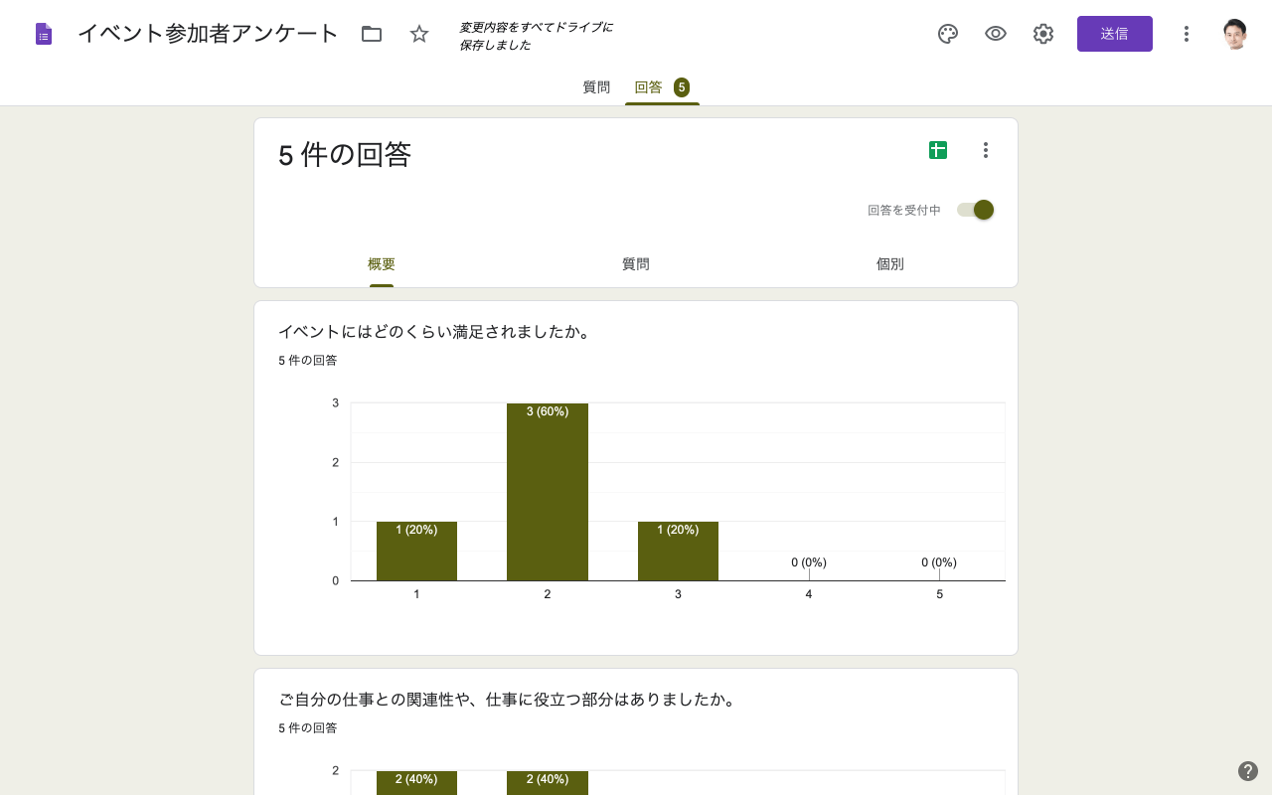Open the theme customization palette
Screen dimensions: 1272x795
[948, 34]
